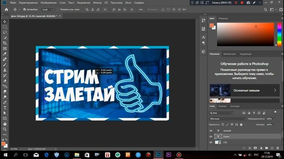Image resolution: width=284 pixels, height=159 pixels.
Task: Click the Home icon in options bar
Action: 6,10
